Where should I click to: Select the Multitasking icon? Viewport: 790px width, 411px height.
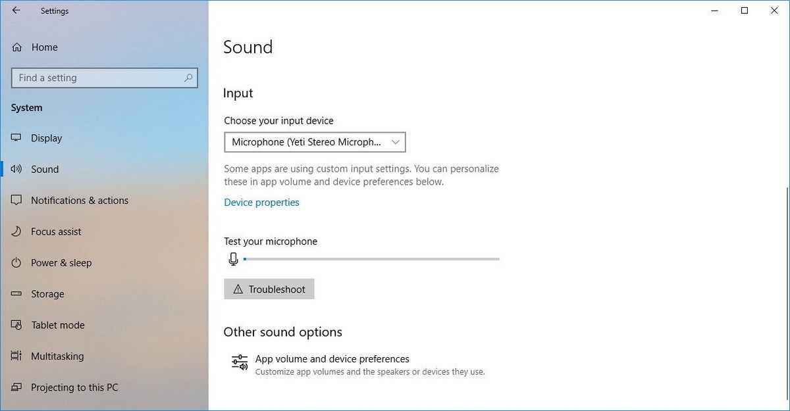[16, 356]
